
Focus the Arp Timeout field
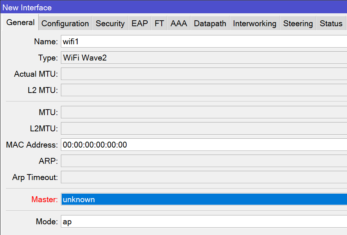click(204, 177)
